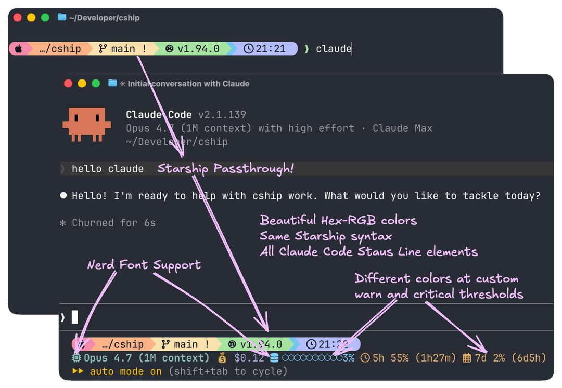
Task: Click 'Opus 4.7 (1M context)' in bottom status line
Action: coord(147,357)
